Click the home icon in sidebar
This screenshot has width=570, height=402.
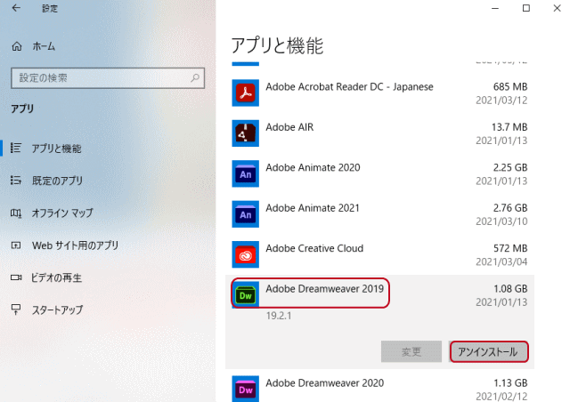[17, 46]
